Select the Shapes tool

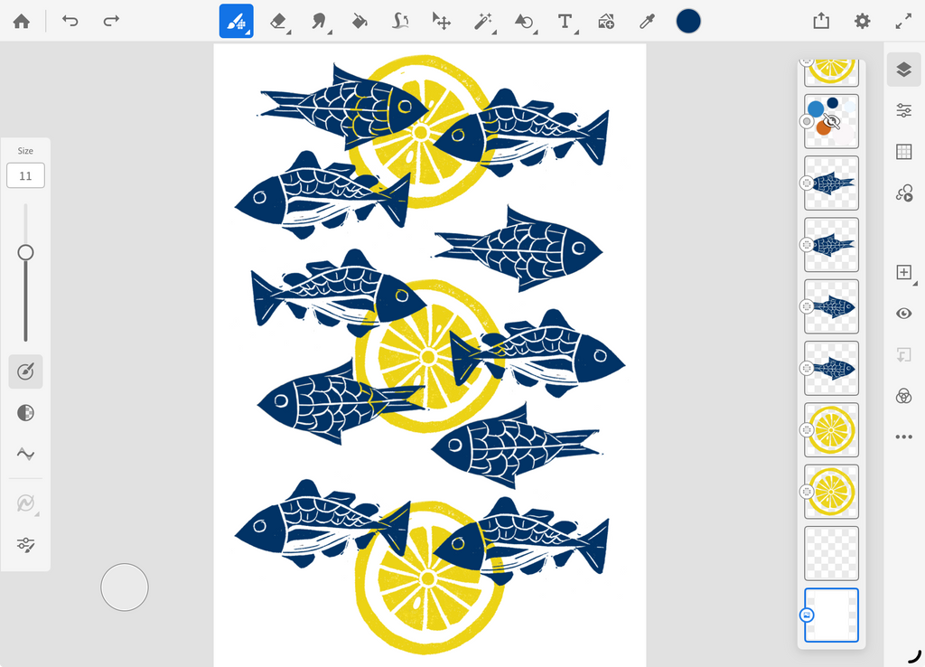pyautogui.click(x=525, y=22)
